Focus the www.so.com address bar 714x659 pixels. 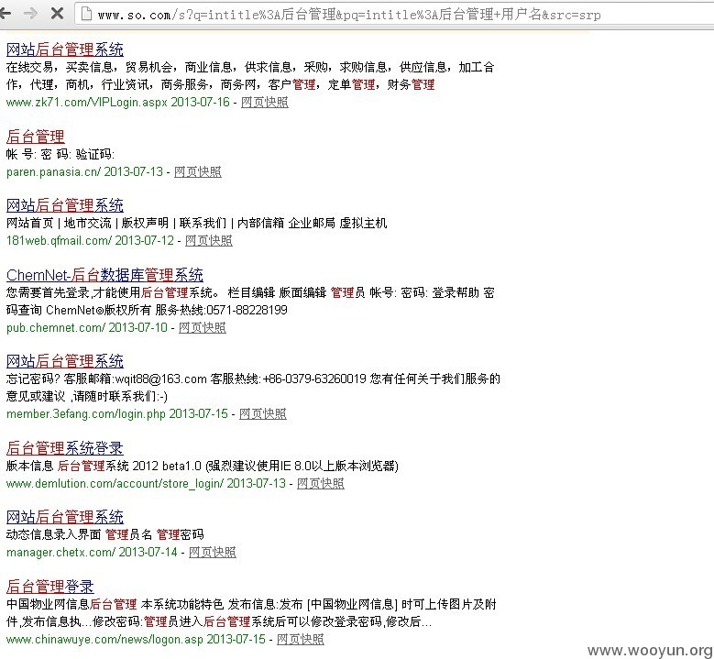pos(394,14)
